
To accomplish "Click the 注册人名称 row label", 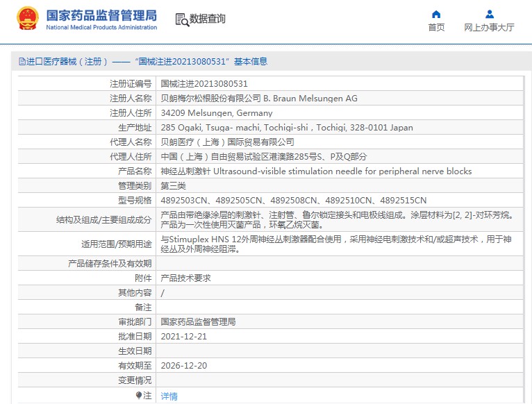I will click(x=131, y=99).
